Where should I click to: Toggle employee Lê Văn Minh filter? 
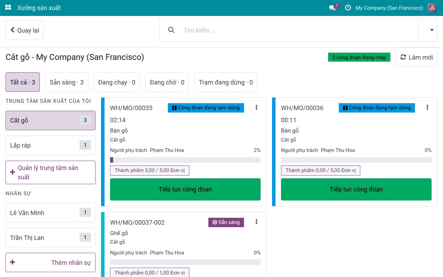(51, 213)
